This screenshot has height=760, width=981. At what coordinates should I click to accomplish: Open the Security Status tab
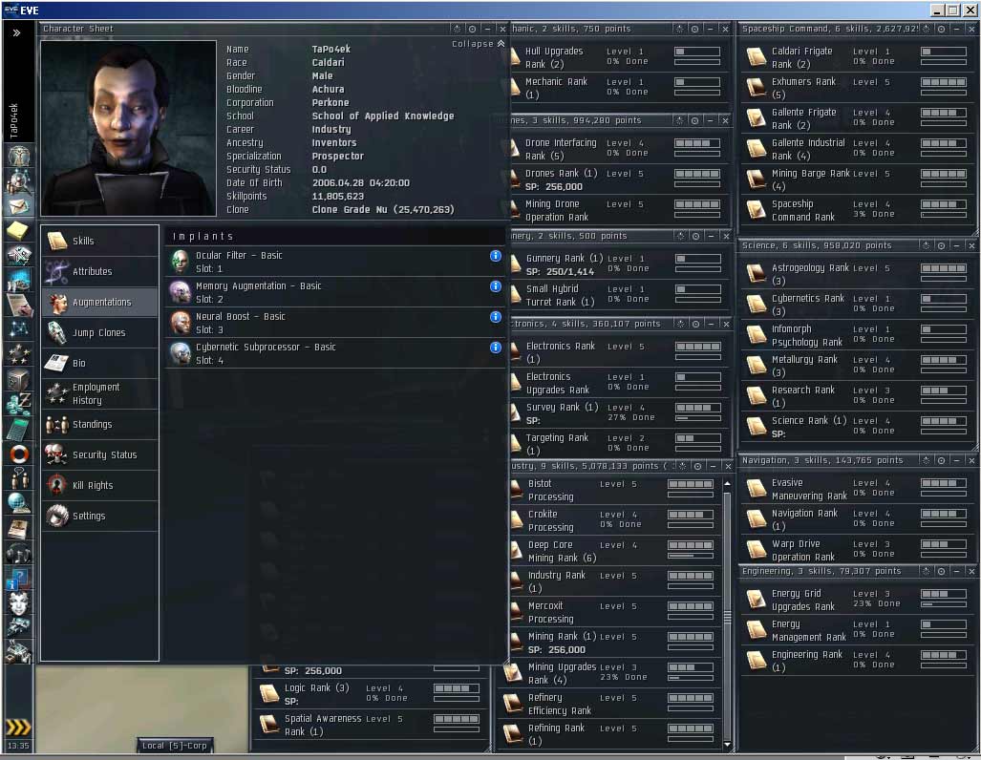click(x=100, y=454)
